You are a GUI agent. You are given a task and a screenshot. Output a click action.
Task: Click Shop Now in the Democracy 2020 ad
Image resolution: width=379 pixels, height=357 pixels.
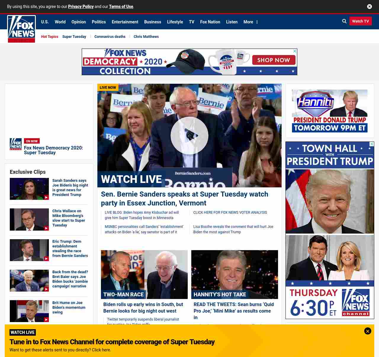[x=274, y=60]
